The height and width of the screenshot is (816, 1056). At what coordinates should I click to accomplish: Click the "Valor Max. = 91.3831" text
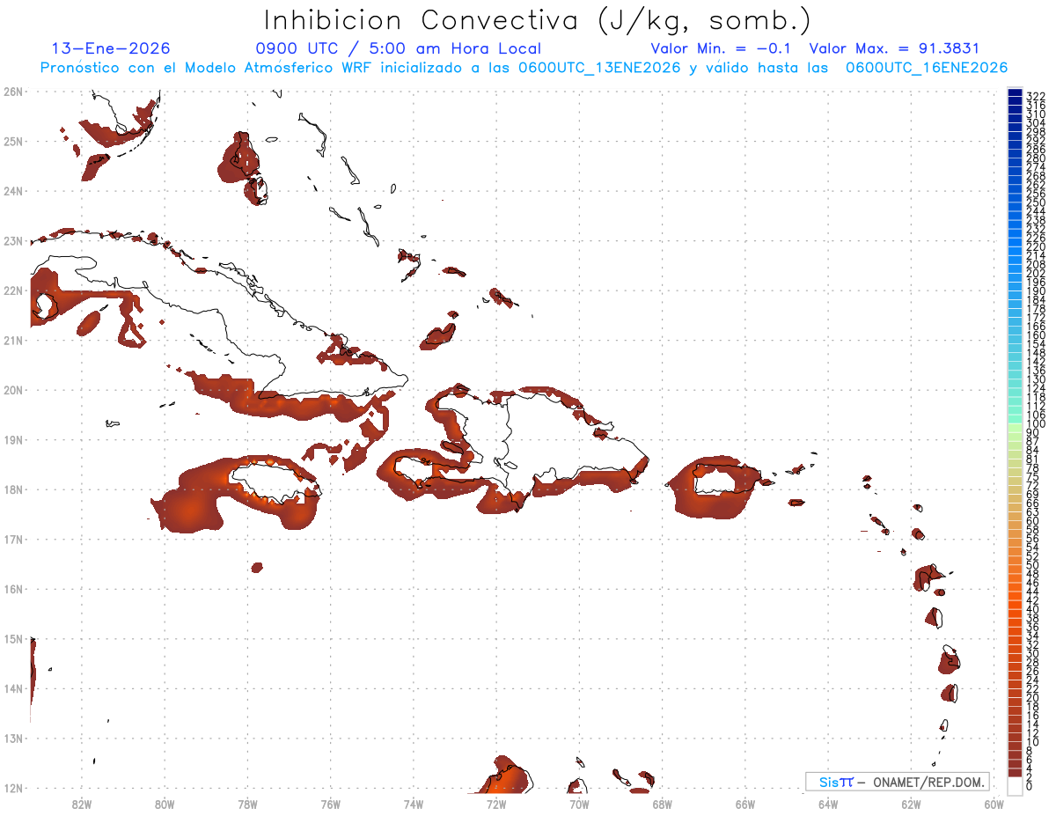[894, 48]
